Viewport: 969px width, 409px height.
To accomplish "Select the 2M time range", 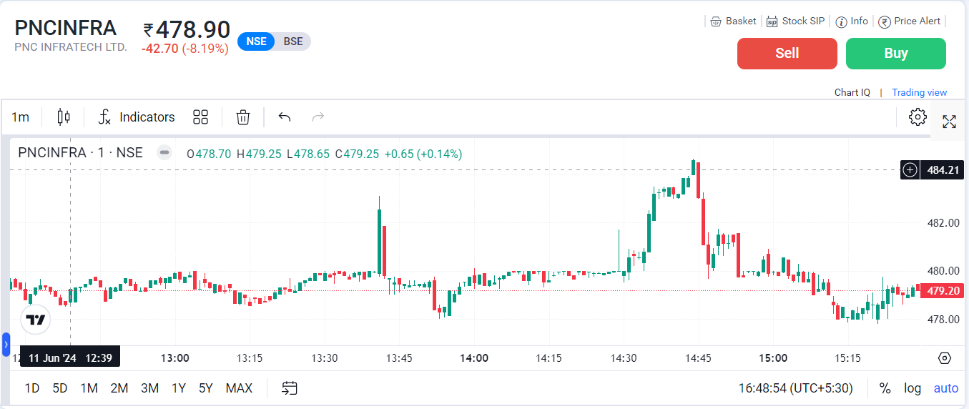I will [119, 388].
